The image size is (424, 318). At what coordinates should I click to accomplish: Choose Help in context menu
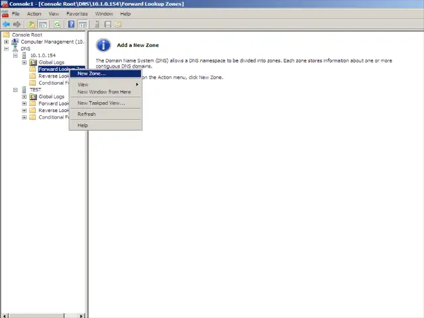[105, 125]
